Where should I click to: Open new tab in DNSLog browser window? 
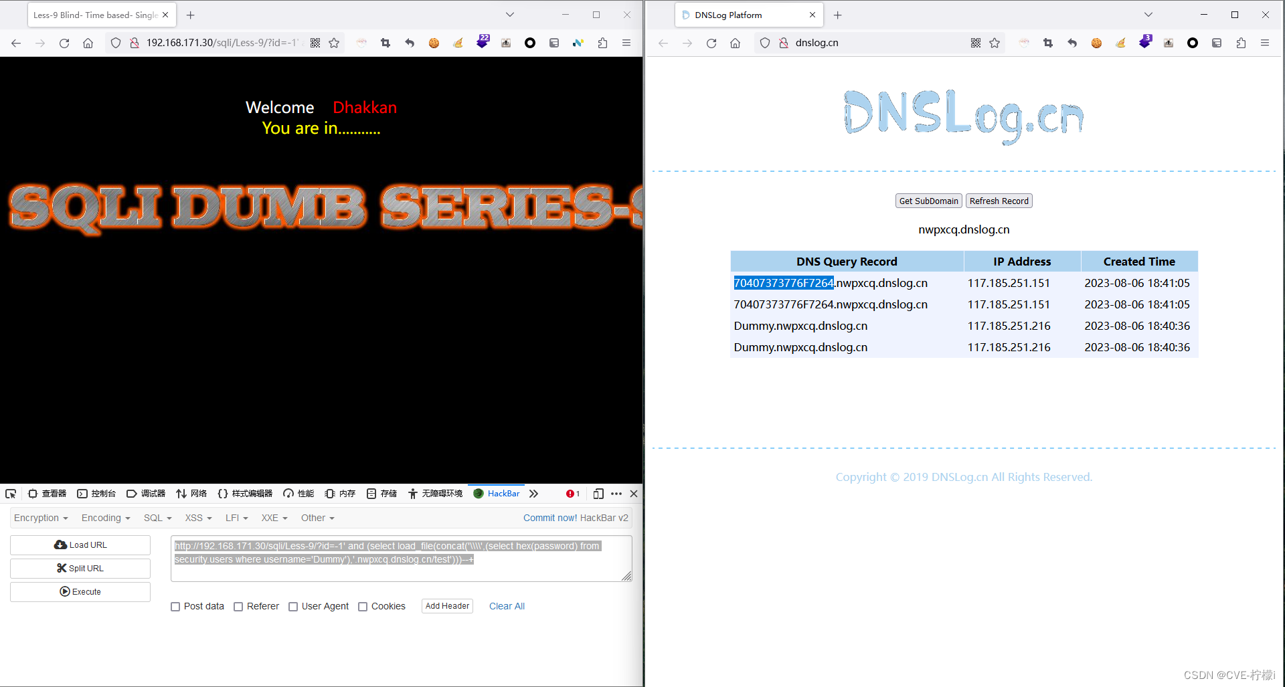click(837, 15)
